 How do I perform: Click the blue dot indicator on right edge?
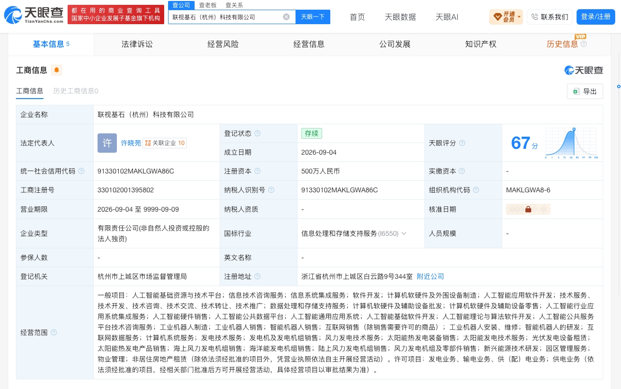[x=619, y=86]
